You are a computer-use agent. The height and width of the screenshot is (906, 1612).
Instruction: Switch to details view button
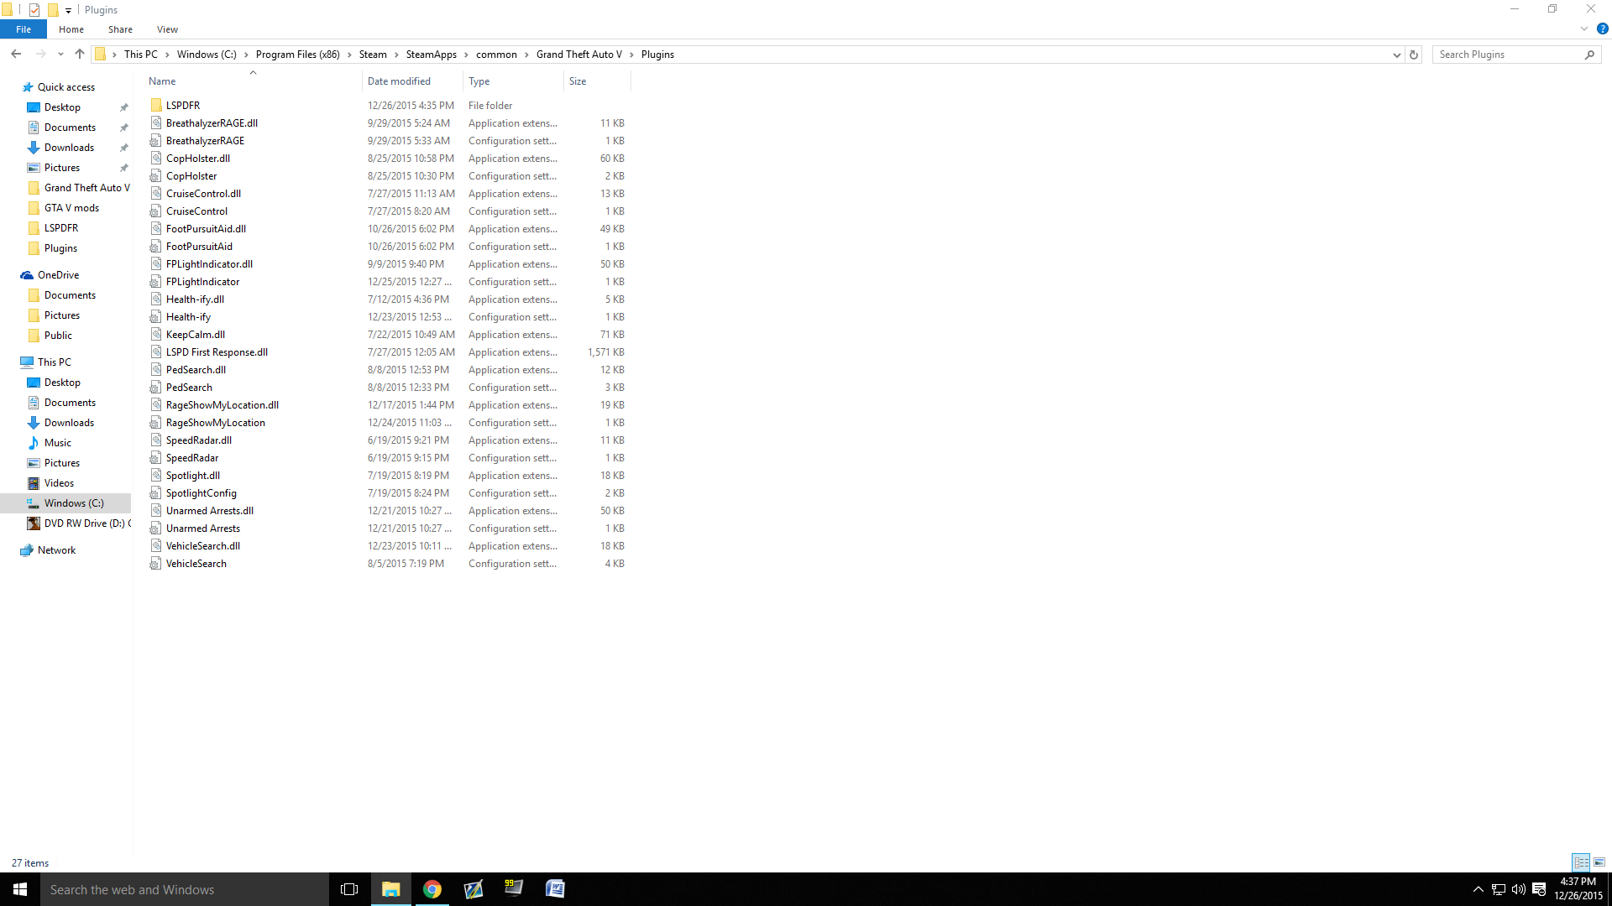click(x=1581, y=862)
